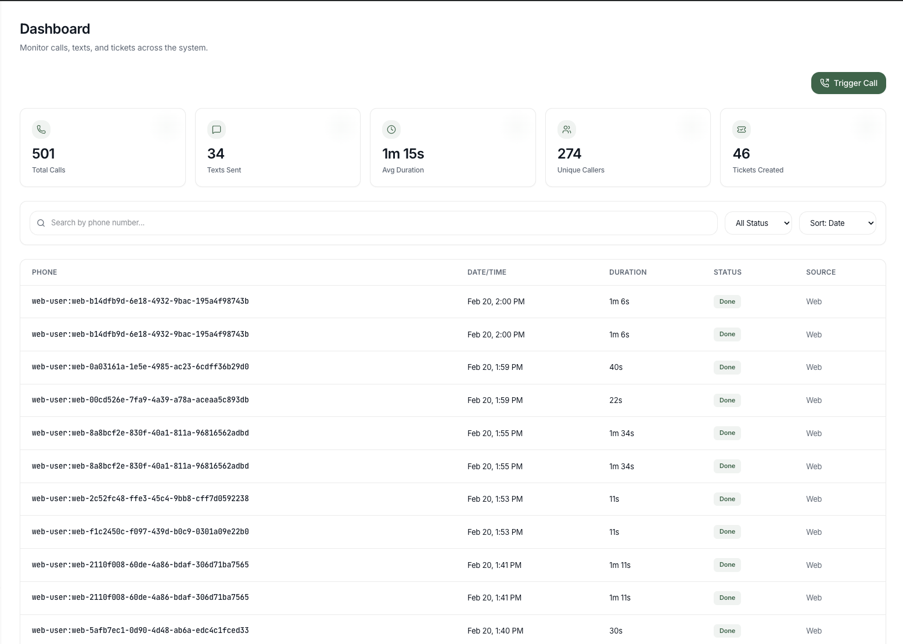This screenshot has height=644, width=903.
Task: Click the web-user entry ending in 0301a09e22b0
Action: [x=140, y=532]
